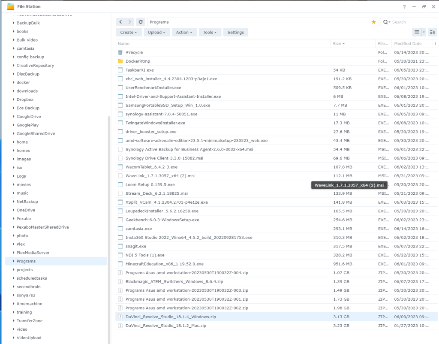439x344 pixels.
Task: Open search options via the magnifier icon
Action: (x=387, y=22)
